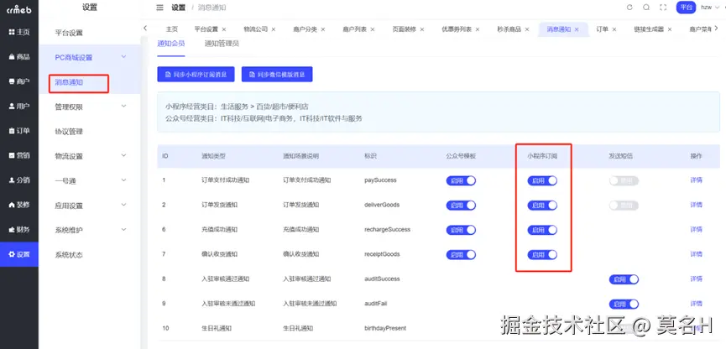Open 详情 for 订单发货通知
Image resolution: width=726 pixels, height=349 pixels.
click(x=696, y=205)
